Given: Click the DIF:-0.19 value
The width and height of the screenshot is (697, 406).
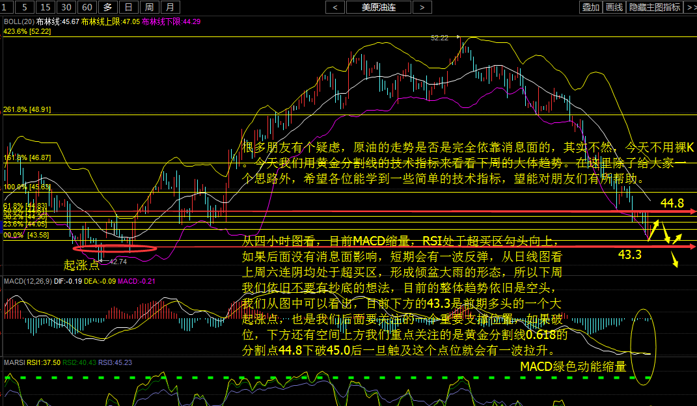Looking at the screenshot, I should [68, 281].
